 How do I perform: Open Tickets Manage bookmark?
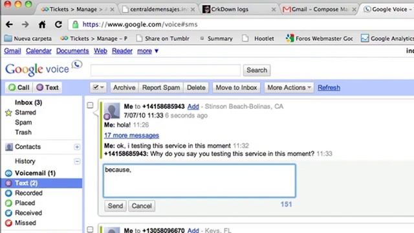point(94,39)
